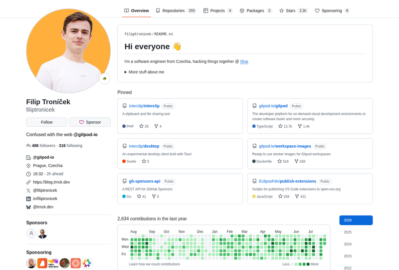Viewport: 399px width, 270px height.
Task: Expand More stuff about me
Action: click(x=144, y=72)
